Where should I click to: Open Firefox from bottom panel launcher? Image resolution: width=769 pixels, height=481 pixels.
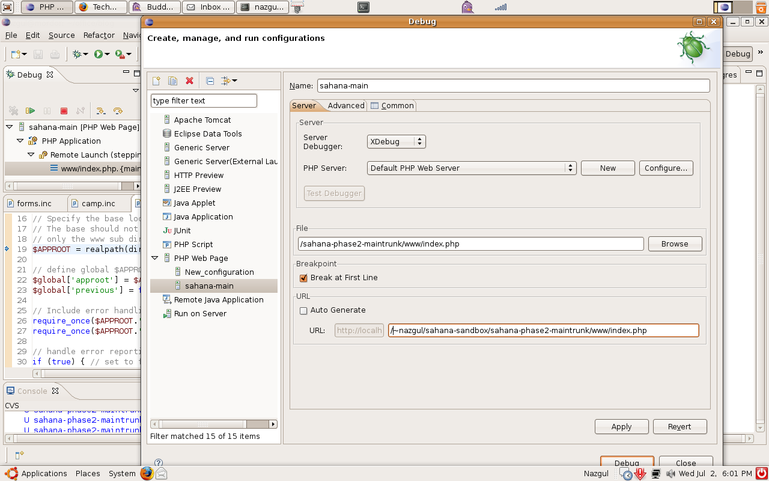pyautogui.click(x=147, y=473)
